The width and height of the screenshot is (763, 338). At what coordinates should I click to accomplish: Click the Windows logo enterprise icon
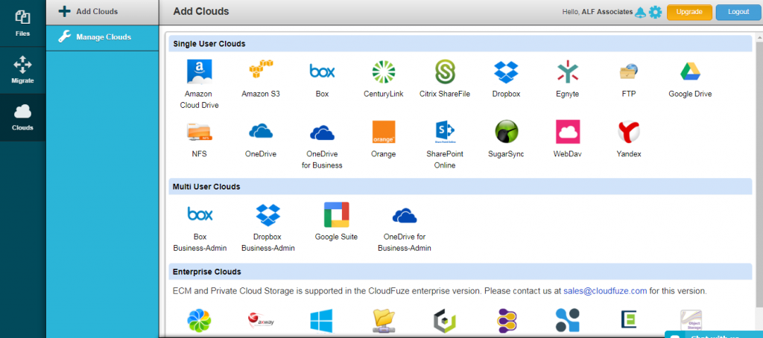(321, 321)
